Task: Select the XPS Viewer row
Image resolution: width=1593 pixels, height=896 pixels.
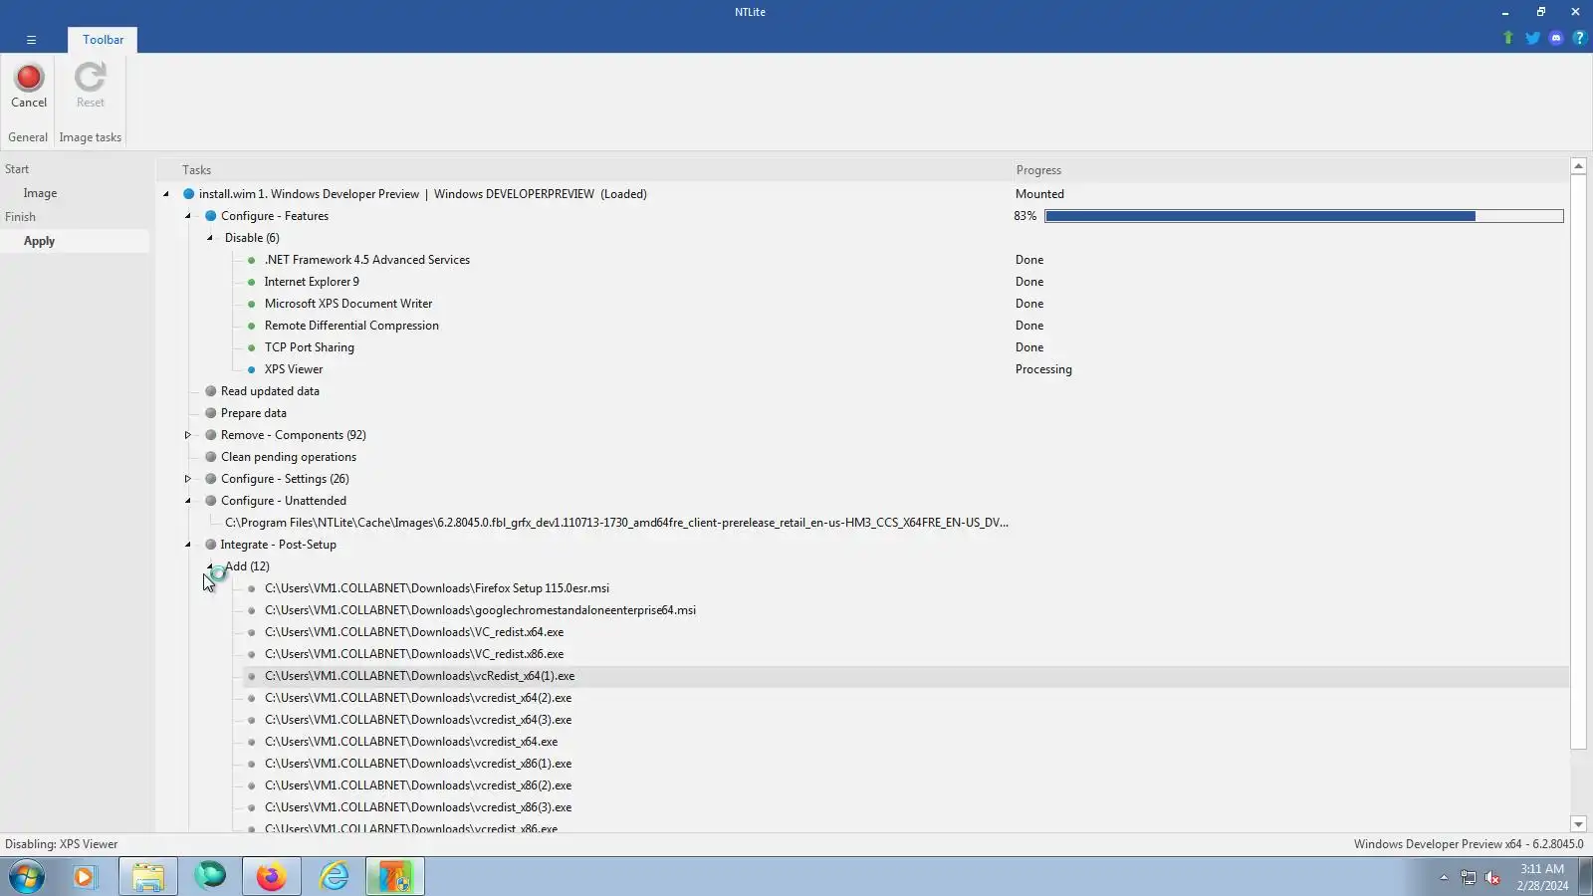Action: [x=294, y=369]
